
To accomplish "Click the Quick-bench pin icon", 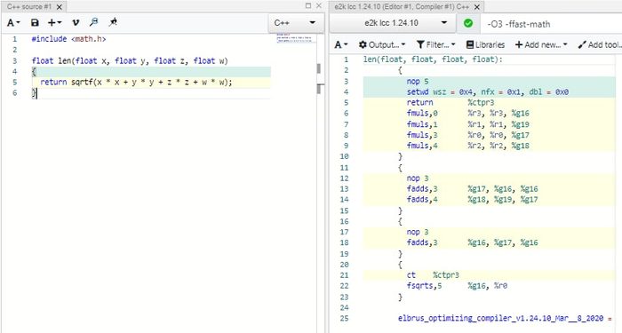I will (x=113, y=22).
